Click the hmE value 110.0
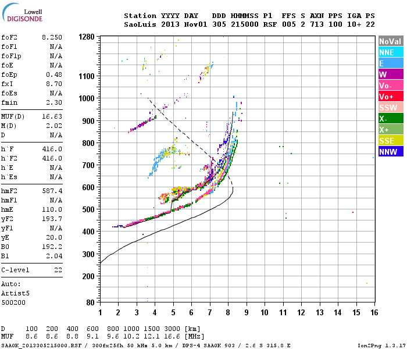This screenshot has width=407, height=349. tap(52, 209)
